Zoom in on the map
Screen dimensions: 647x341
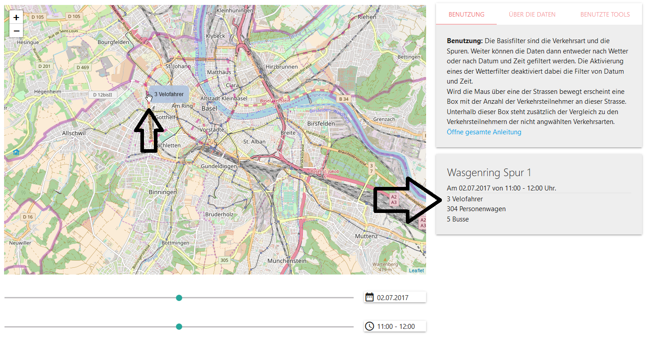(x=16, y=18)
